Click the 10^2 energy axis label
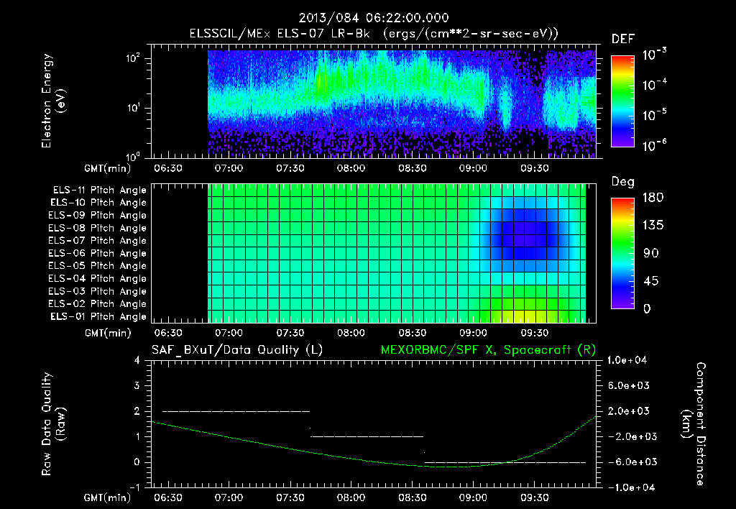 click(x=133, y=58)
